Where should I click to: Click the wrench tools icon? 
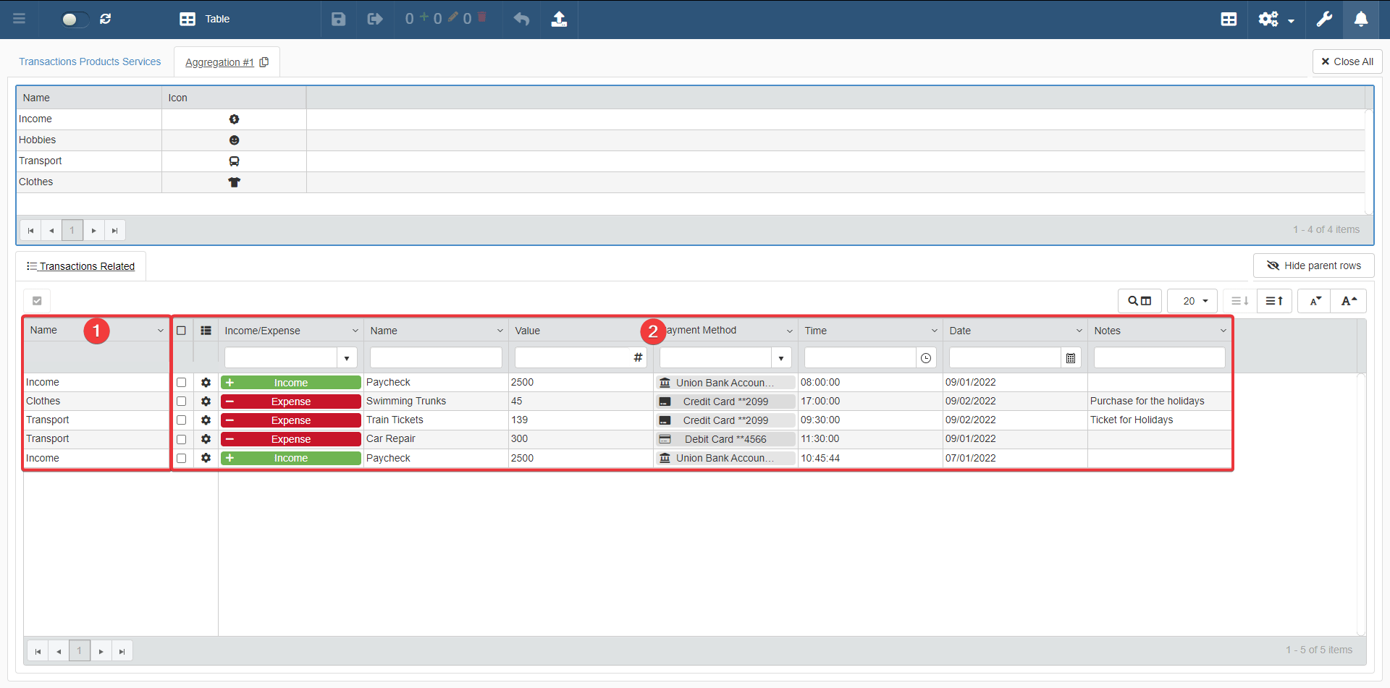click(x=1324, y=20)
